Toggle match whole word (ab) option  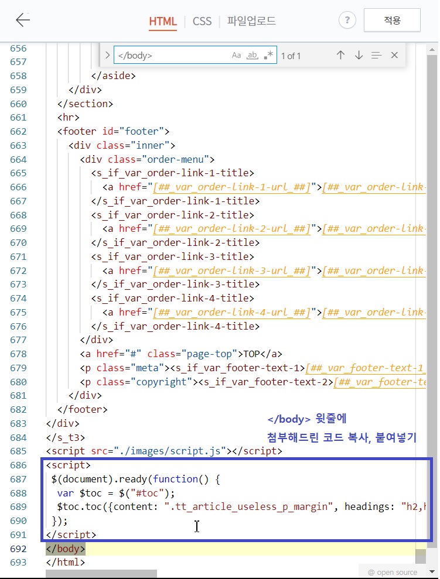coord(253,56)
